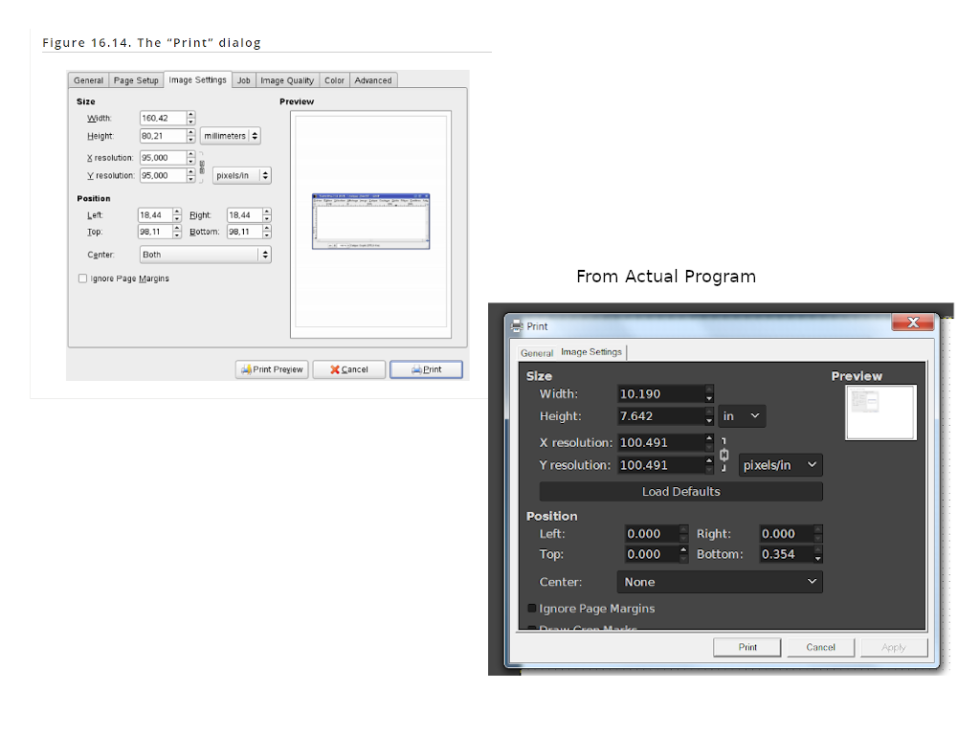980x735 pixels.
Task: Click the Apply button
Action: coord(894,648)
